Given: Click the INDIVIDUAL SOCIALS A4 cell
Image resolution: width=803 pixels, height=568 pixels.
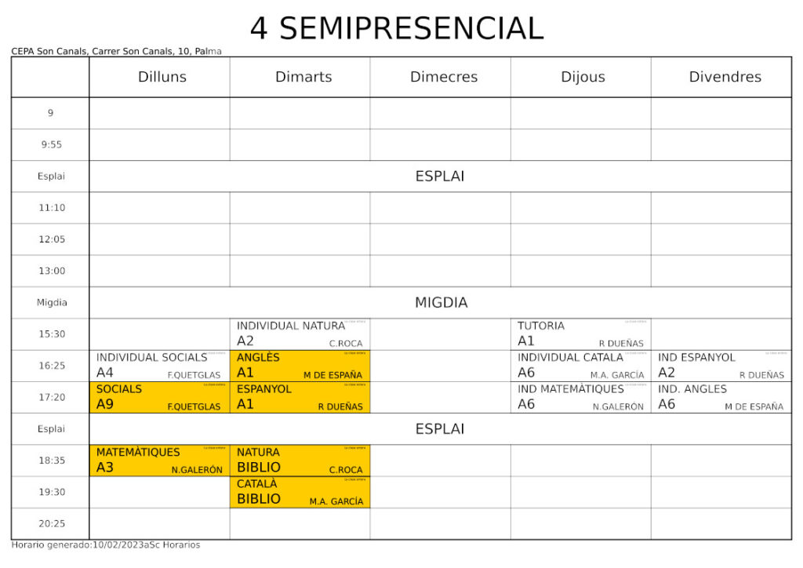Looking at the screenshot, I should coord(159,366).
